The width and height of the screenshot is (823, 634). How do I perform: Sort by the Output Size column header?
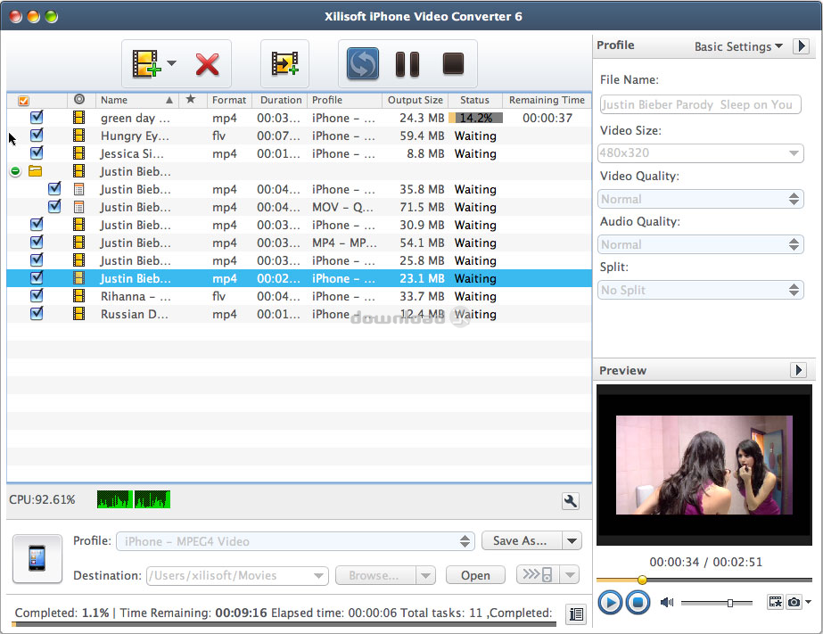pos(416,100)
